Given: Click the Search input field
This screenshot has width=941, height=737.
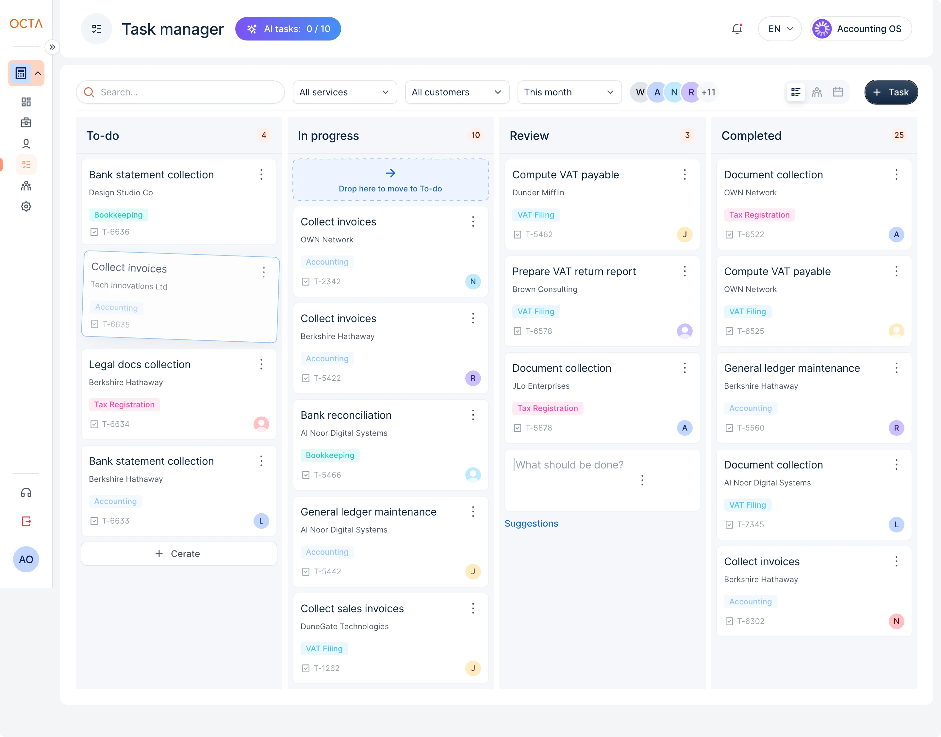Looking at the screenshot, I should (x=180, y=92).
